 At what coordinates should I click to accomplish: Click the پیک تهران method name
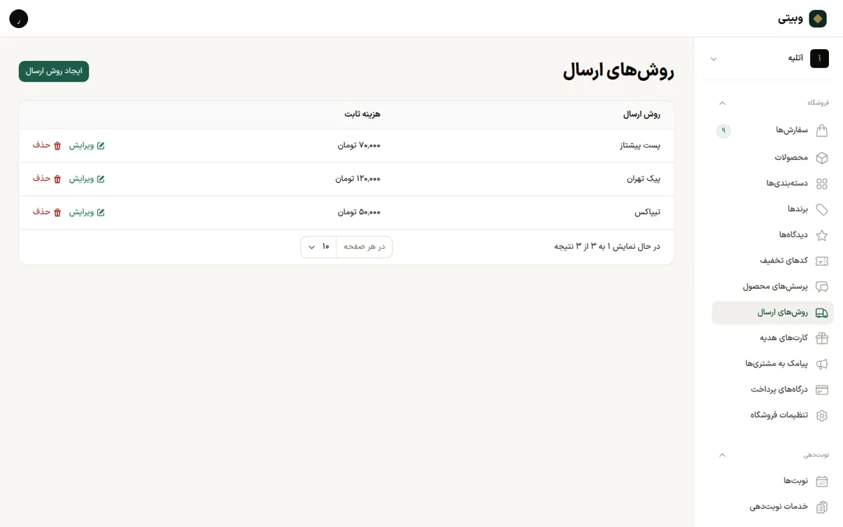coord(644,179)
